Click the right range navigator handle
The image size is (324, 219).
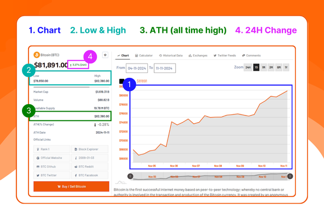click(290, 176)
